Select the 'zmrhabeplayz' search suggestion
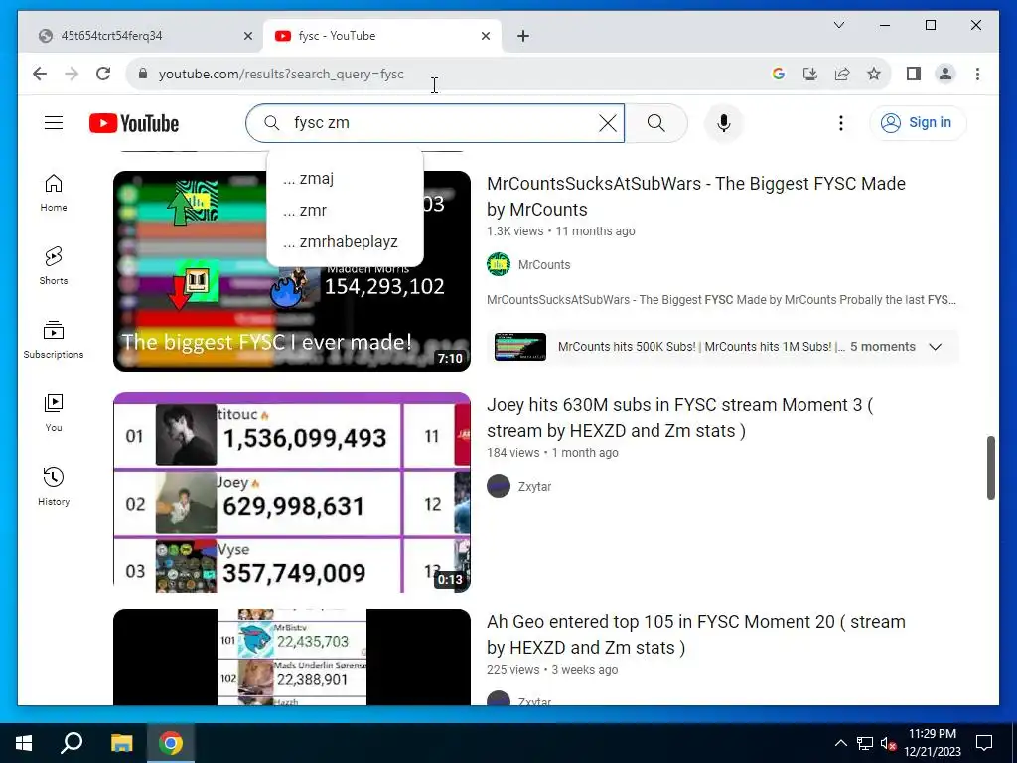This screenshot has width=1017, height=763. [345, 241]
